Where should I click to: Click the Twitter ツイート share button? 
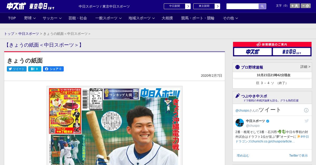click(x=17, y=69)
